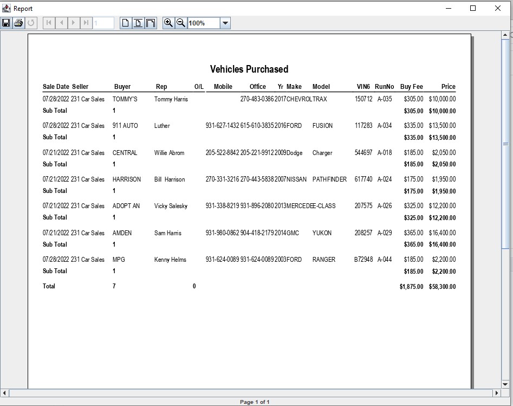Zoom out with magnifier minus icon
The height and width of the screenshot is (406, 513).
(181, 23)
